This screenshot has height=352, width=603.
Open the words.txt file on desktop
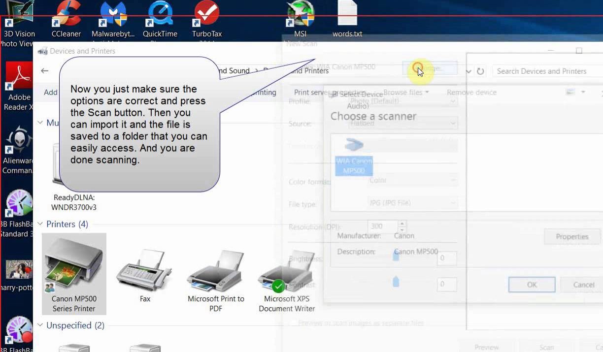347,20
